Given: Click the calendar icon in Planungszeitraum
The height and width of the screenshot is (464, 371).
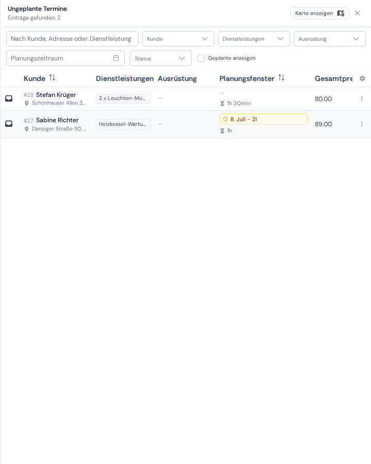Looking at the screenshot, I should coord(116,58).
